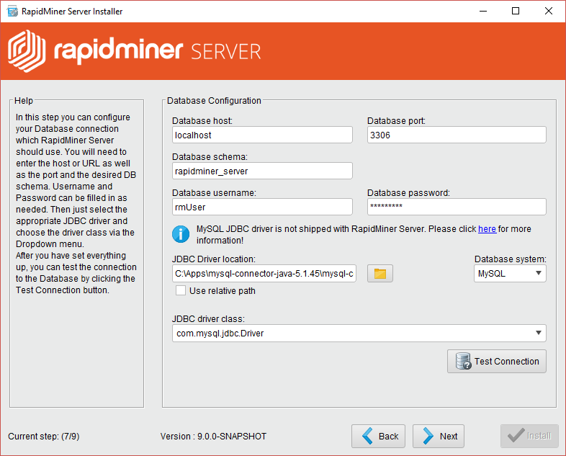Enable the Use relative path checkbox

point(181,291)
